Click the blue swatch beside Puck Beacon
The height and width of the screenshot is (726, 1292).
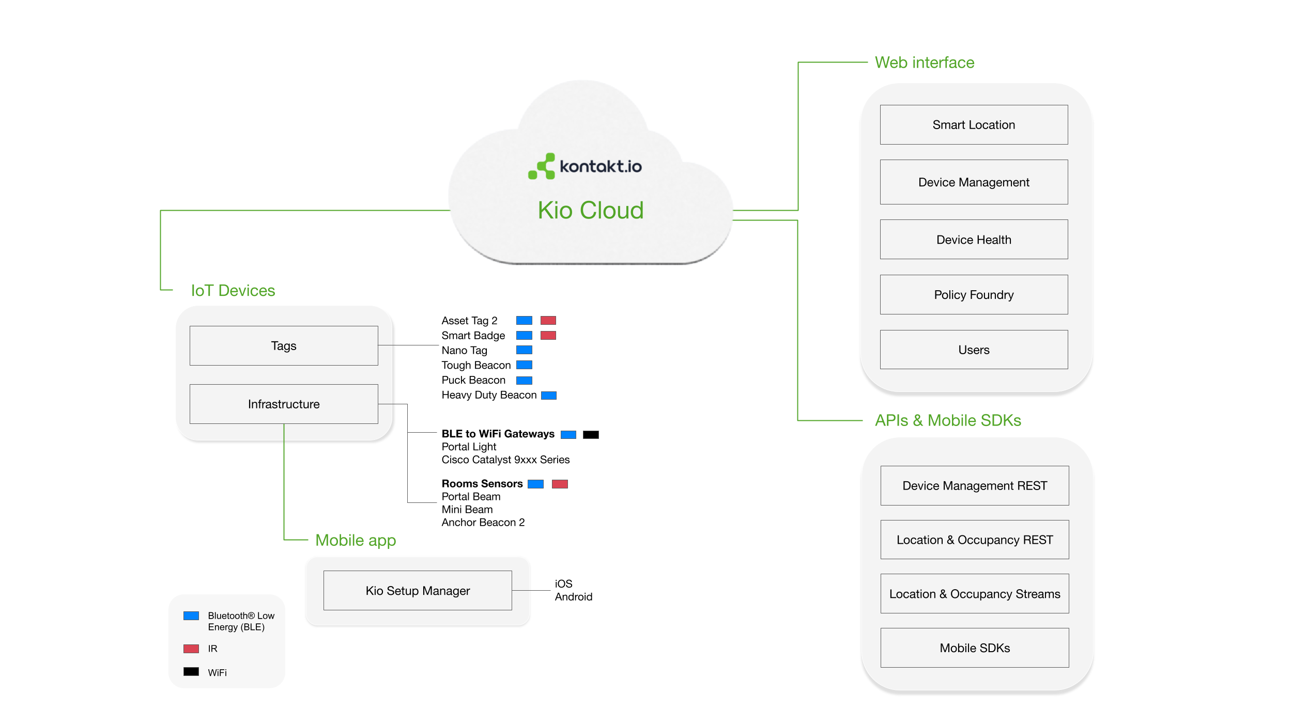[x=524, y=381]
